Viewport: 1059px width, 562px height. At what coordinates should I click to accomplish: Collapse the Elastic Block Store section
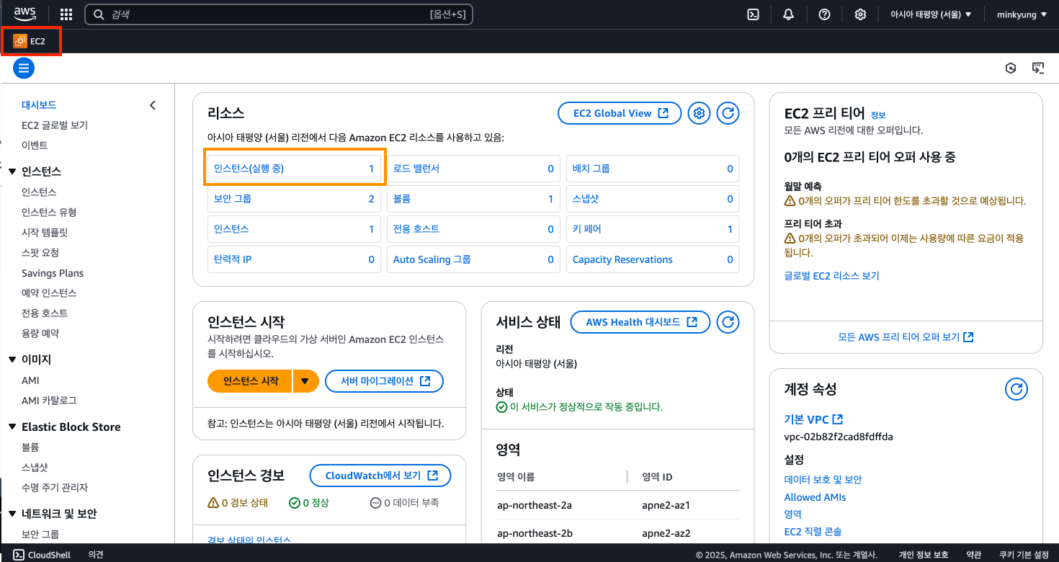[12, 427]
